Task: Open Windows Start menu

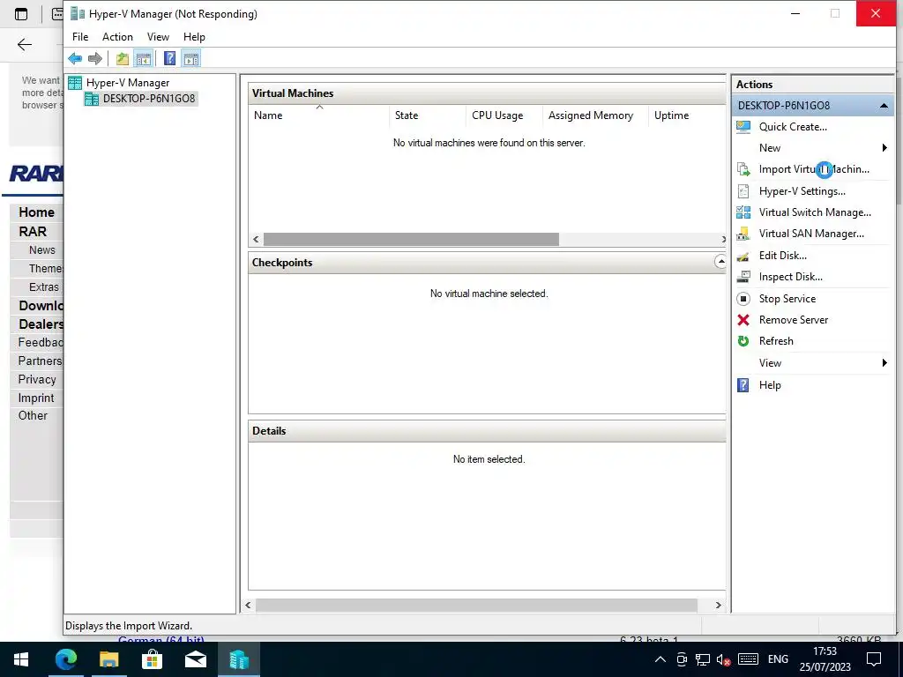Action: coord(21,659)
